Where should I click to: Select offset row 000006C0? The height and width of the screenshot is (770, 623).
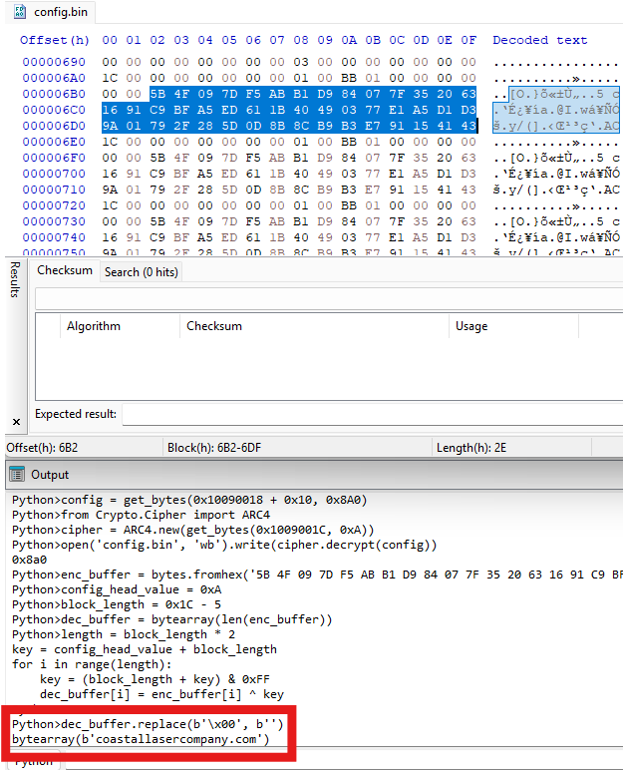pyautogui.click(x=54, y=110)
